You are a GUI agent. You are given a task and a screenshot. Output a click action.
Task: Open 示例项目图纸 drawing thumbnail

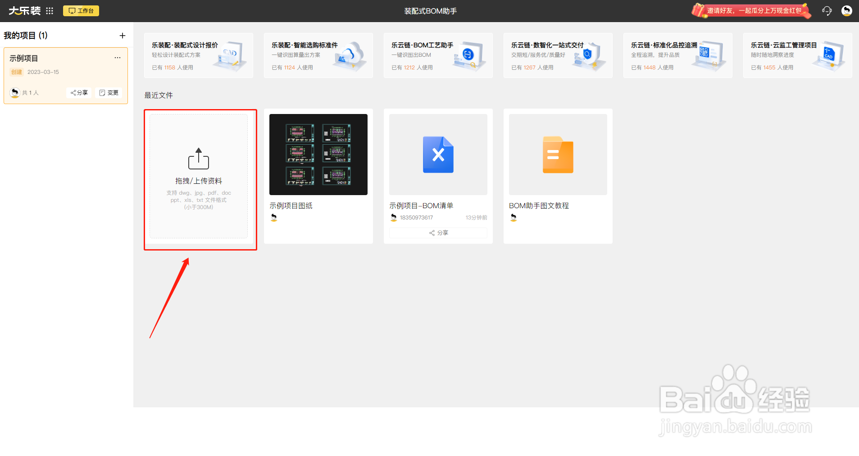tap(318, 155)
